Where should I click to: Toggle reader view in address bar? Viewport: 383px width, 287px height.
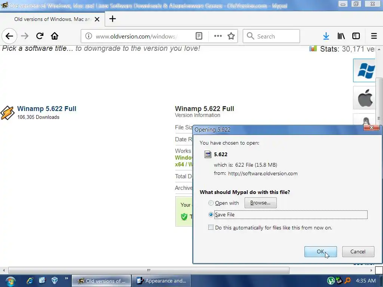[199, 36]
